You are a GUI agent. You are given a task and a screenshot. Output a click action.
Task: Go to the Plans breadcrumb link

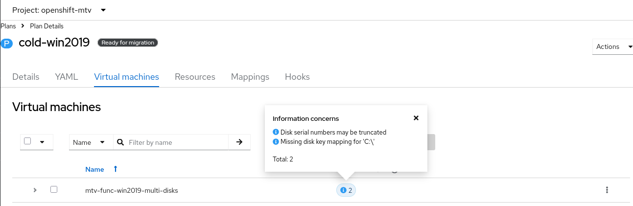[x=8, y=26]
